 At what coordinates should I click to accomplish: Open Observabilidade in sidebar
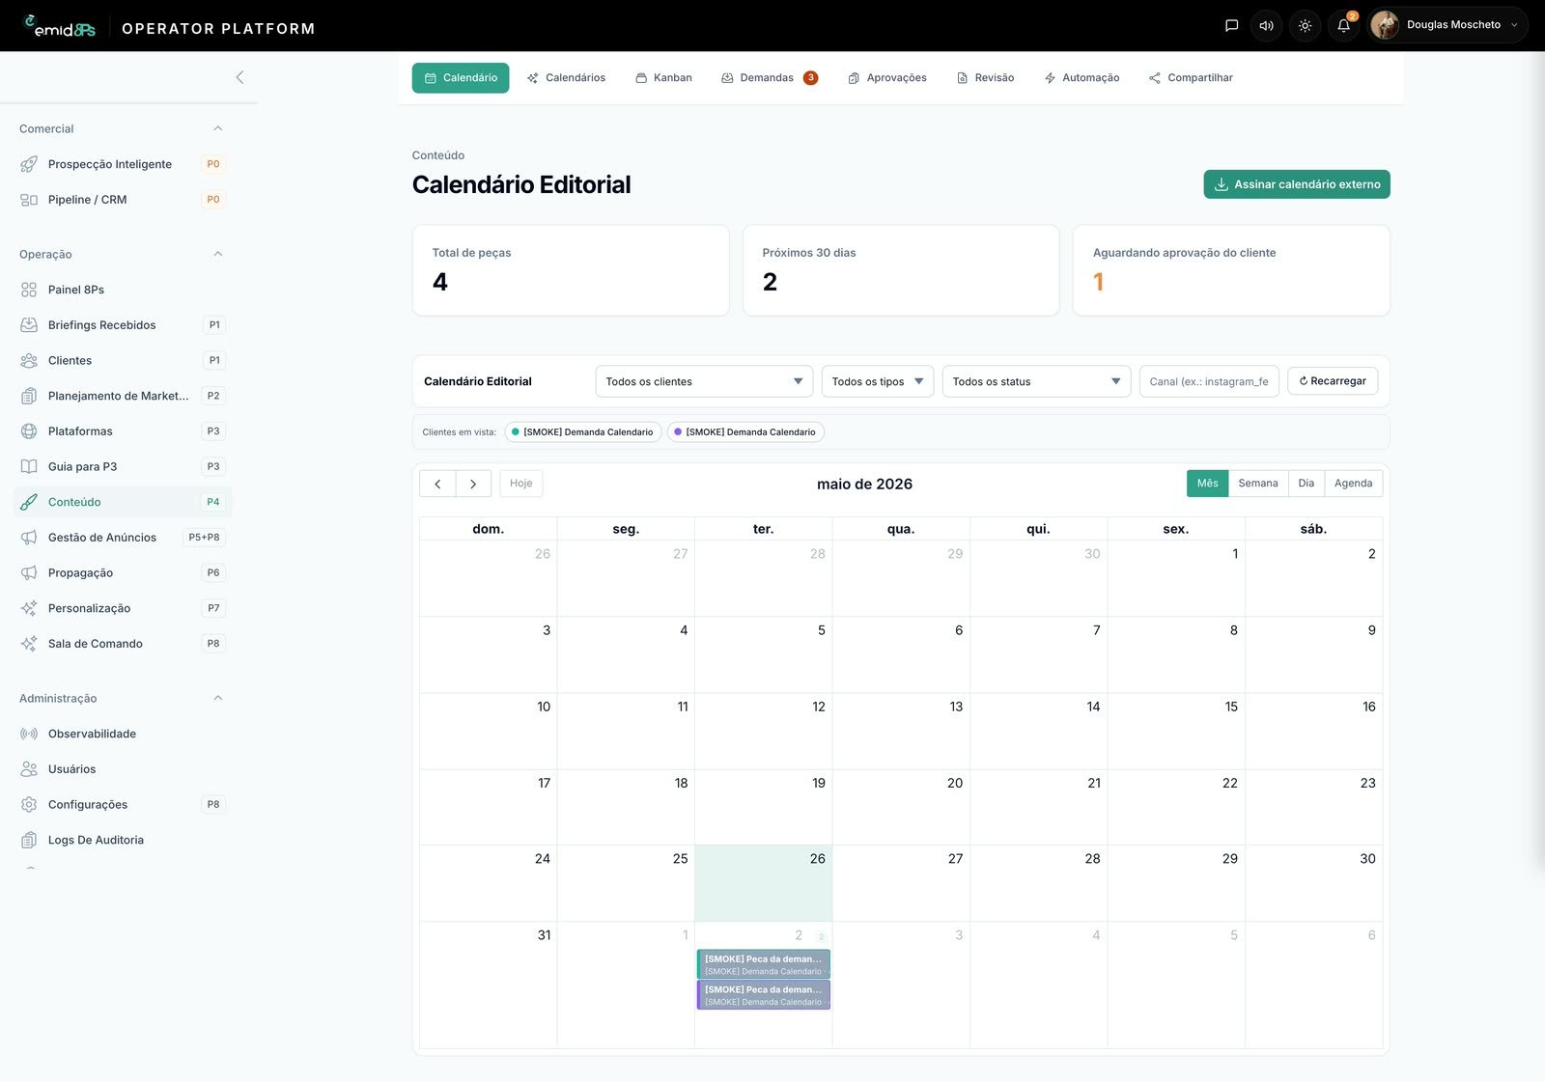pyautogui.click(x=123, y=734)
